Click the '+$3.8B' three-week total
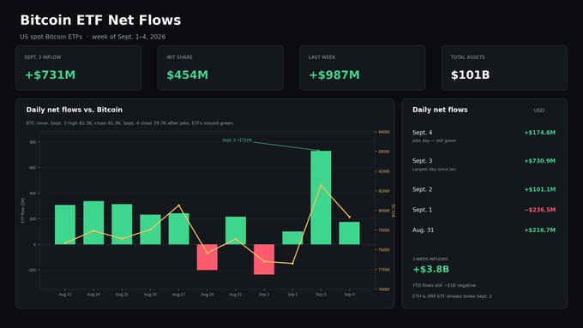This screenshot has width=583, height=328. pyautogui.click(x=431, y=269)
